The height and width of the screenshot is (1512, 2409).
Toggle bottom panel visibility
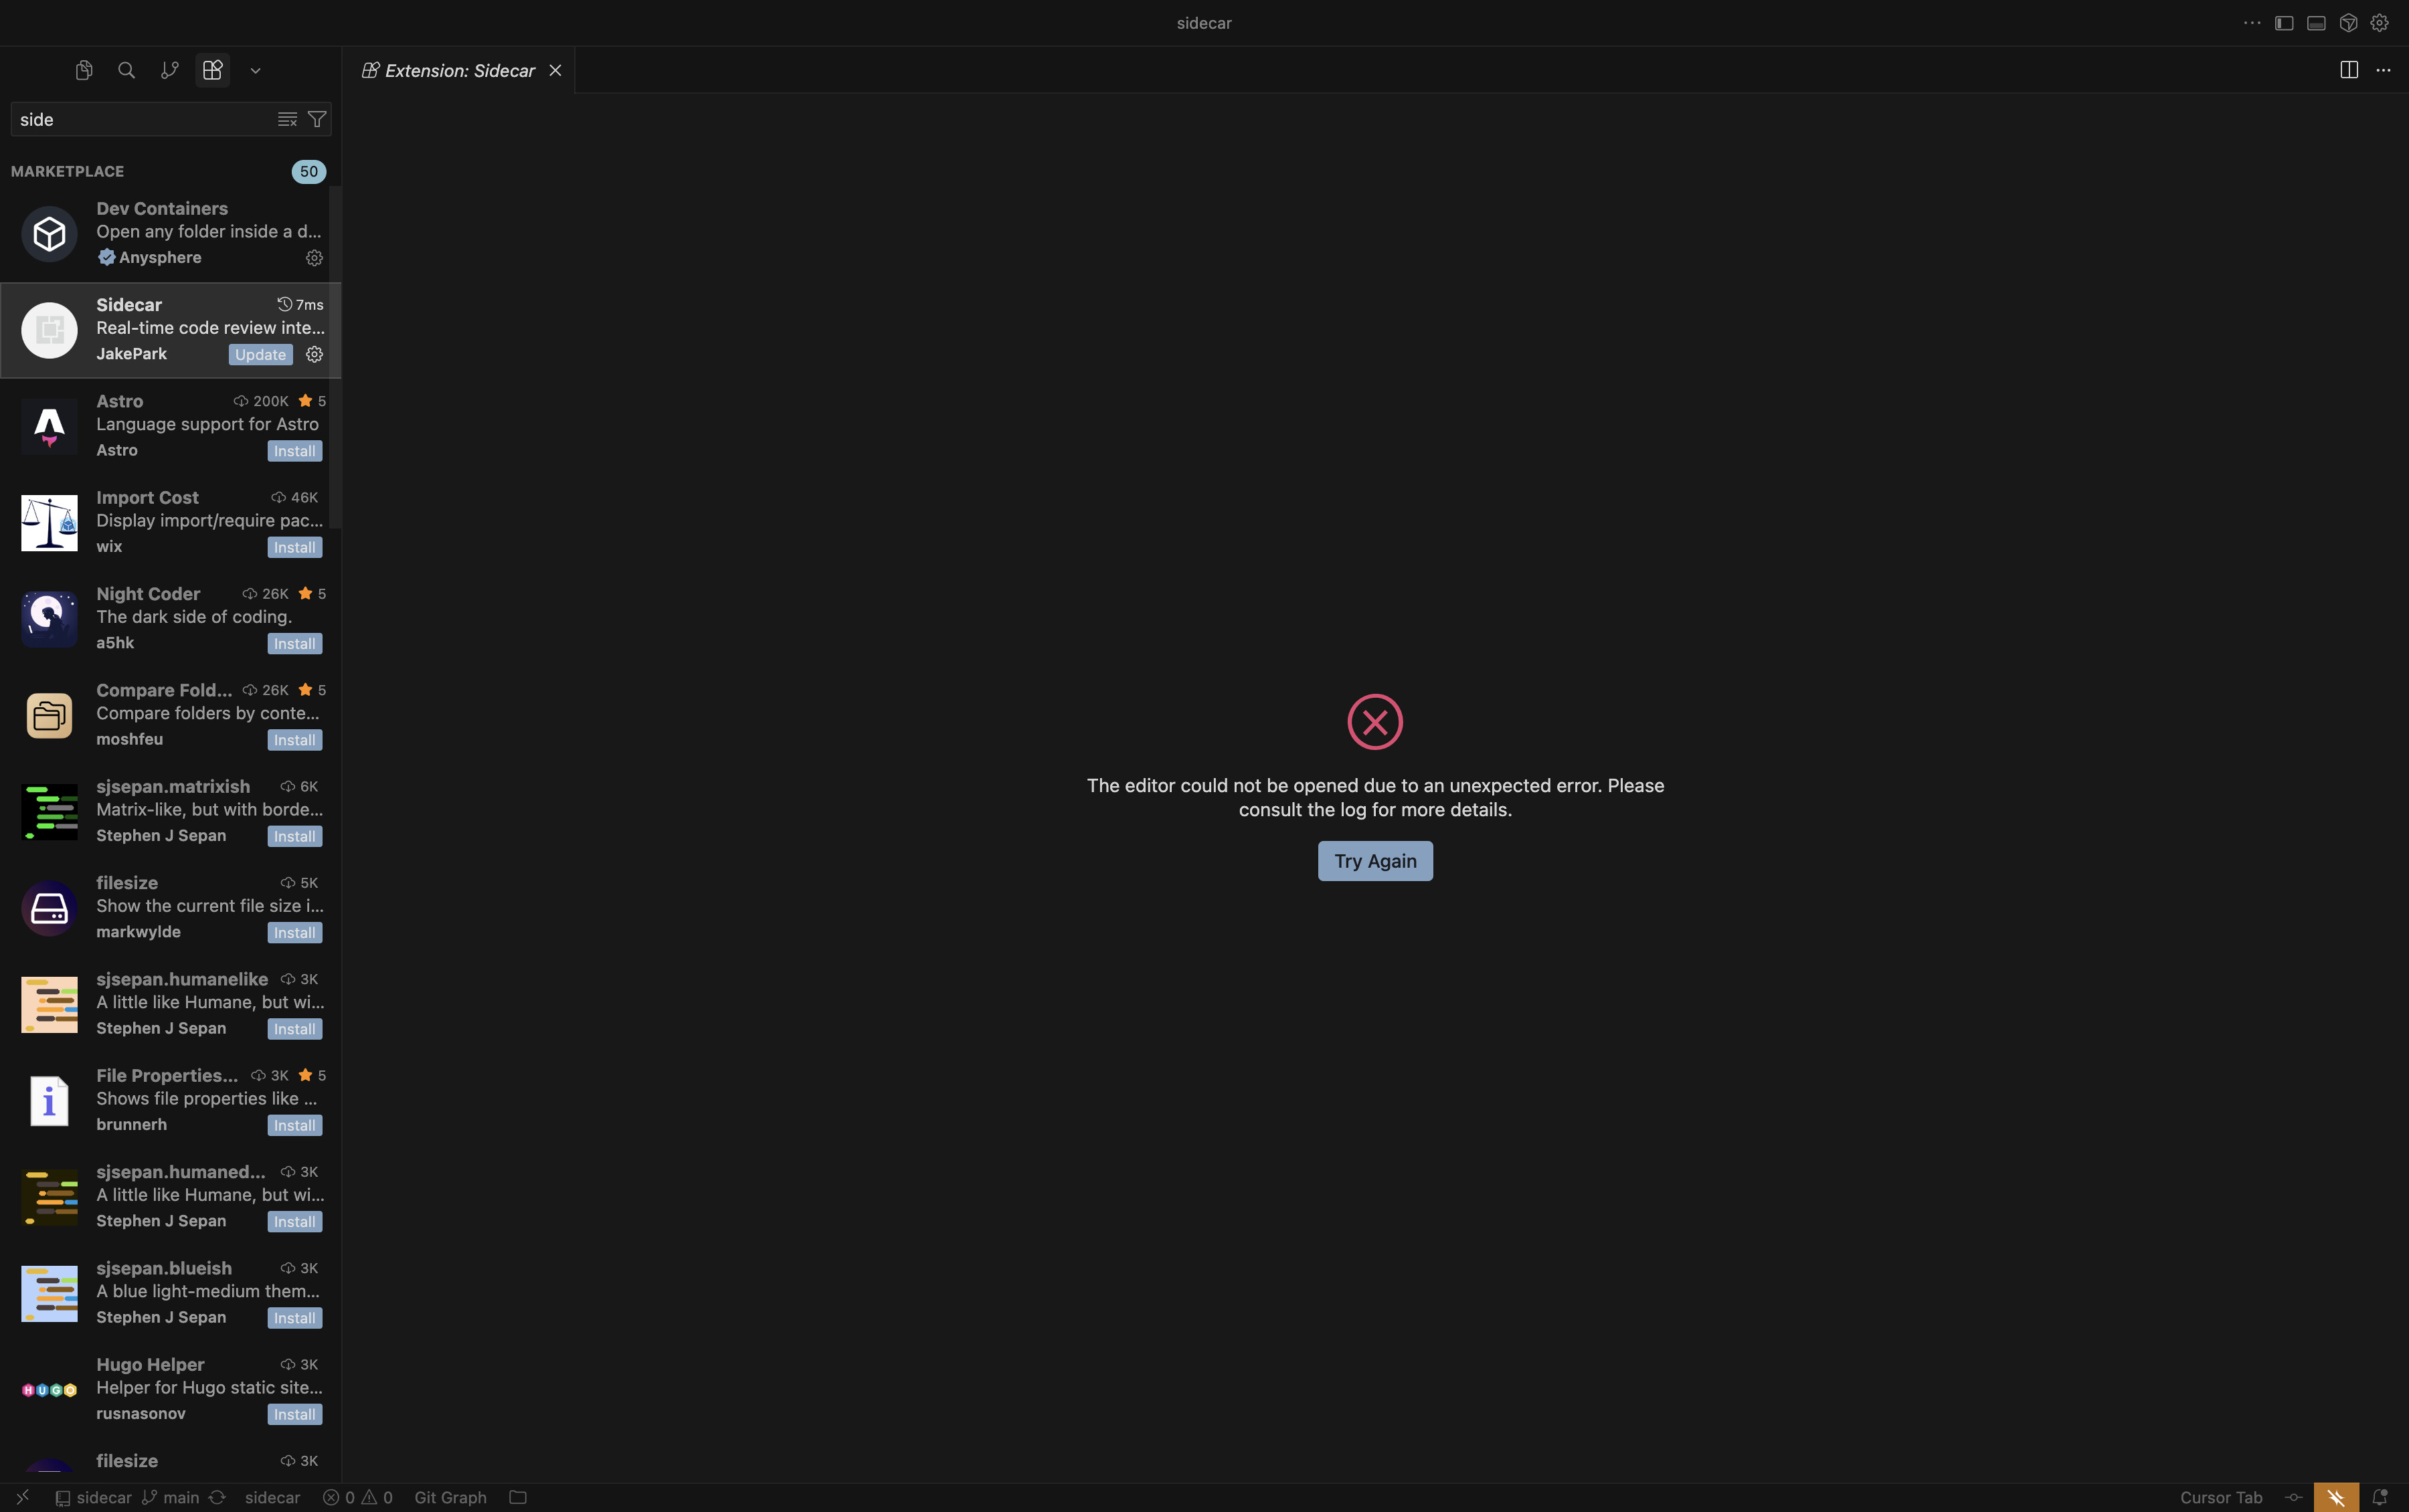click(2316, 23)
